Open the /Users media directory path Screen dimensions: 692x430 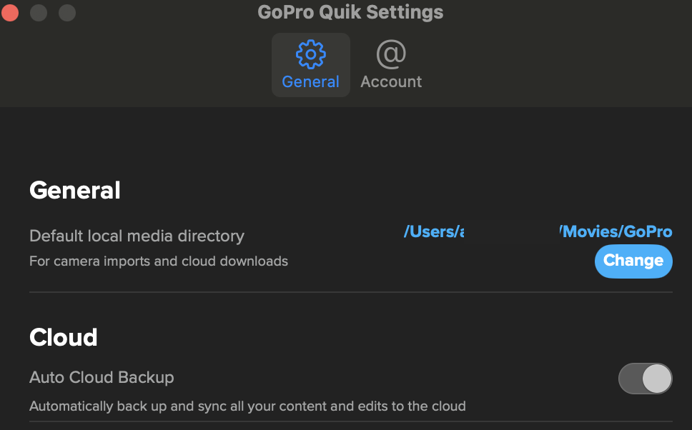[433, 231]
